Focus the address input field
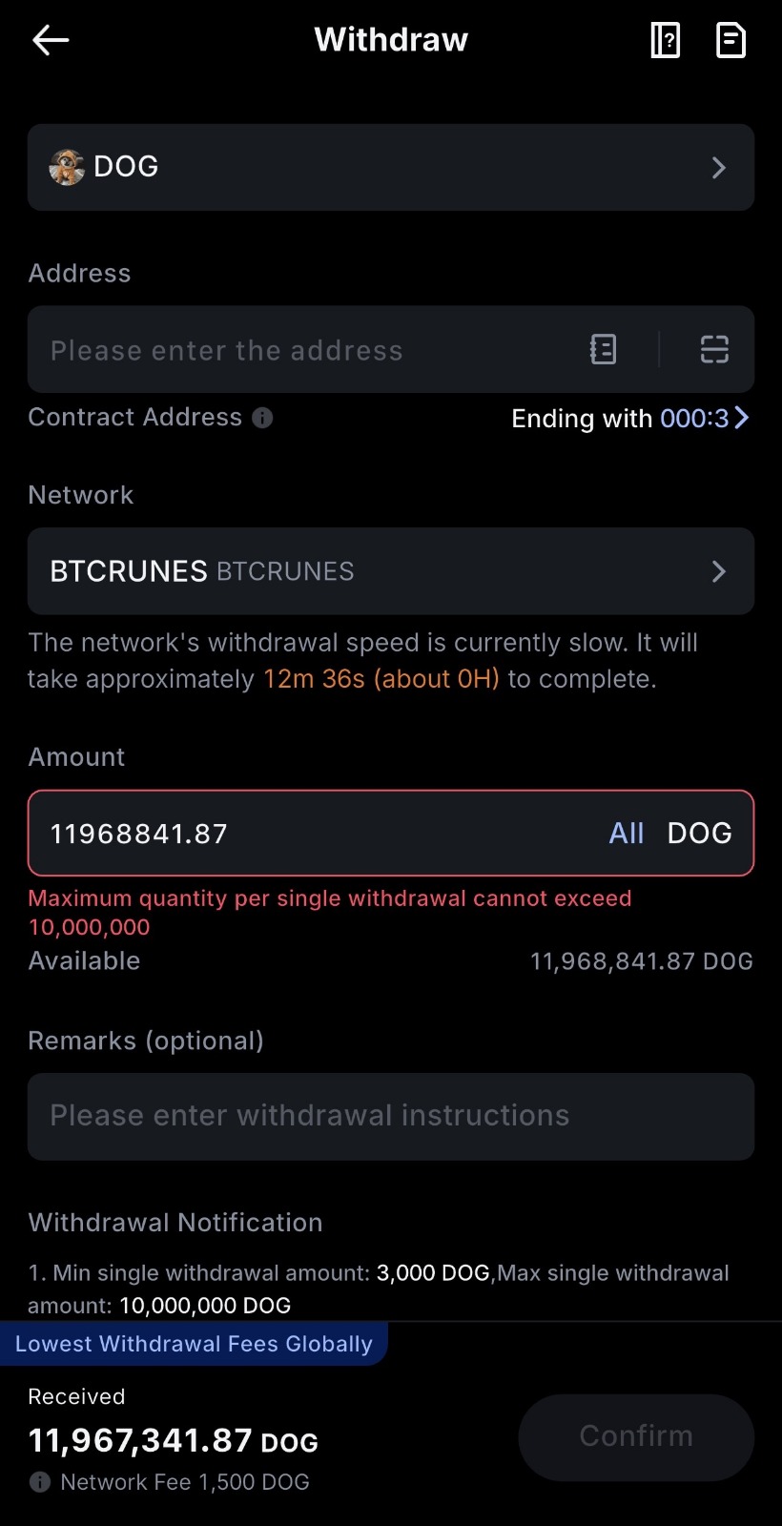Screen dimensions: 782x1526 click(305, 350)
